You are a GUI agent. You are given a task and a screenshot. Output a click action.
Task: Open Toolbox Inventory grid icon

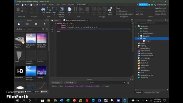click(27, 24)
